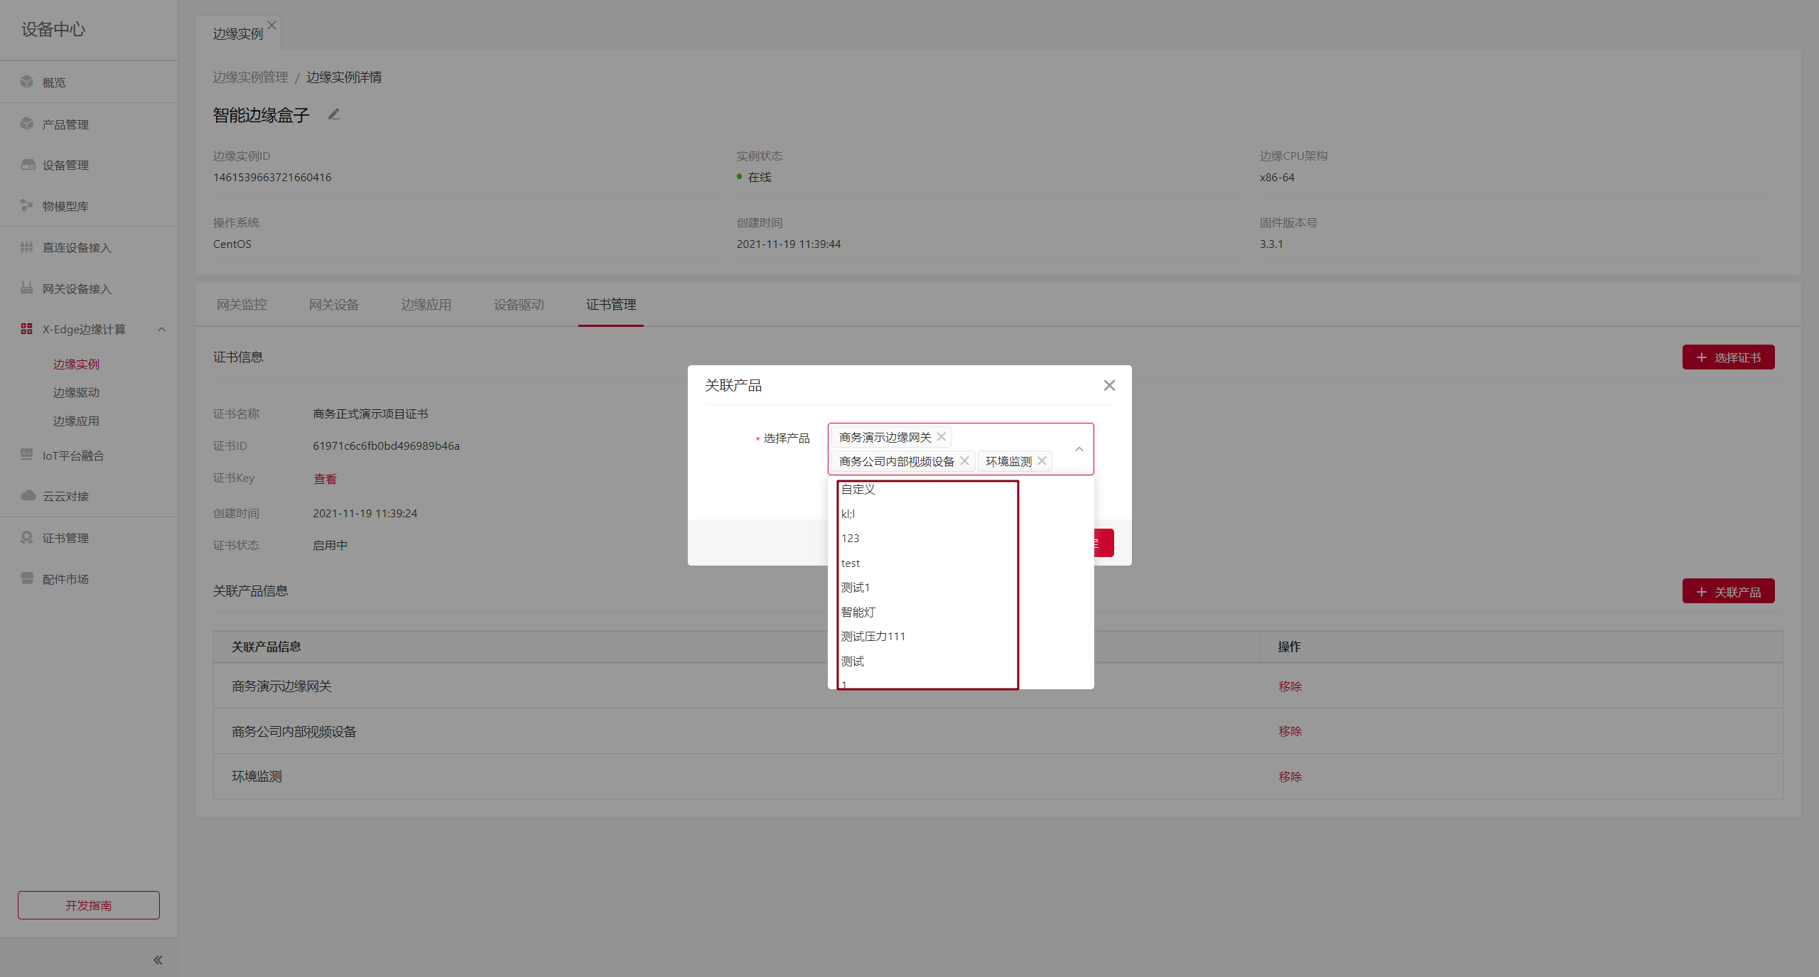Click 移除 for 环境监测 row
Viewport: 1819px width, 977px height.
coord(1290,777)
